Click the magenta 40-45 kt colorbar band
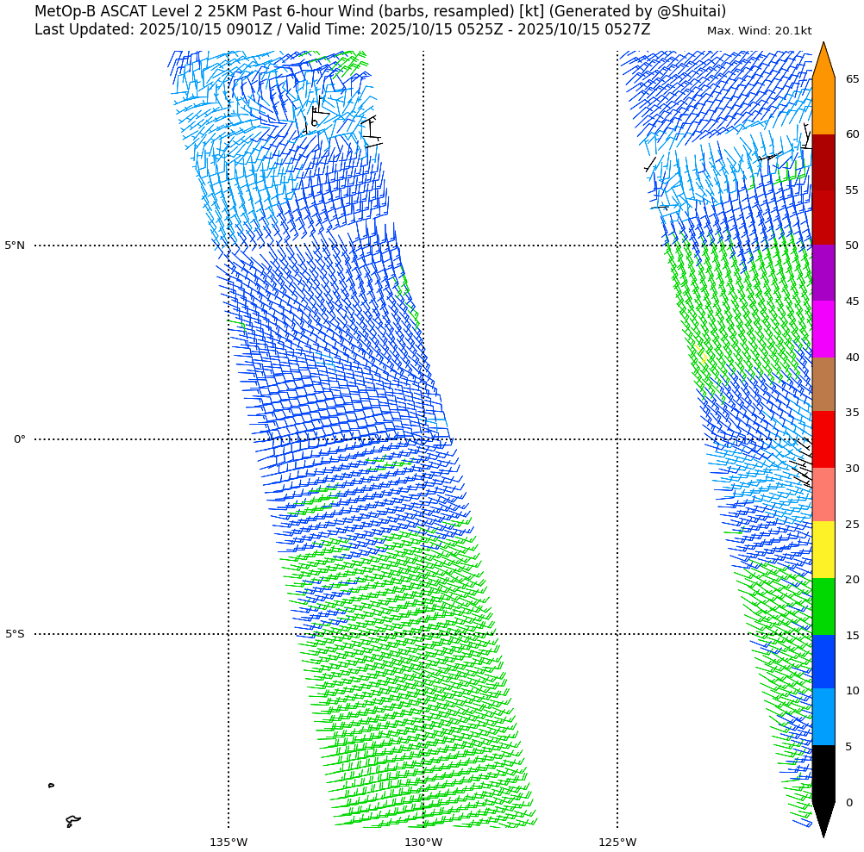 (823, 329)
